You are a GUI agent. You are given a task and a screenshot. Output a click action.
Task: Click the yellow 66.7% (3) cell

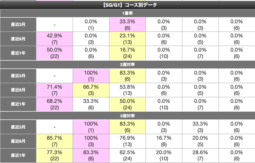point(91,90)
